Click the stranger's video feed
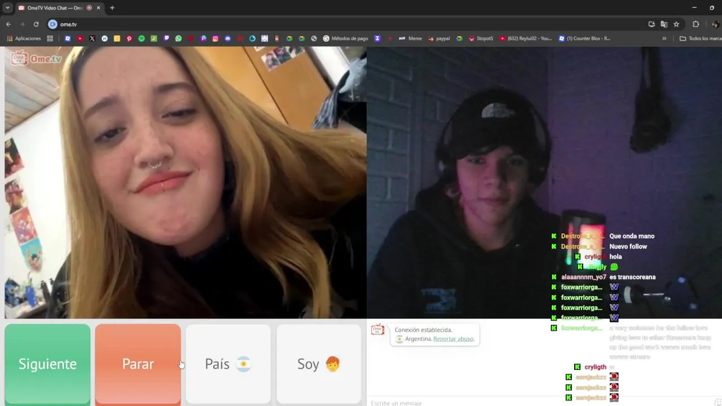722x406 pixels. pyautogui.click(x=185, y=183)
